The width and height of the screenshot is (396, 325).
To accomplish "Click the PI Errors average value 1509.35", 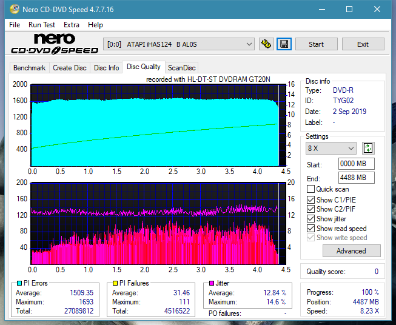I will click(82, 293).
